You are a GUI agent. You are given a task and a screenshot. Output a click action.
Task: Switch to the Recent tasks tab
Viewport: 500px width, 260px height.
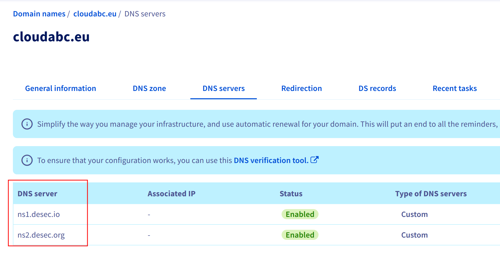coord(455,88)
